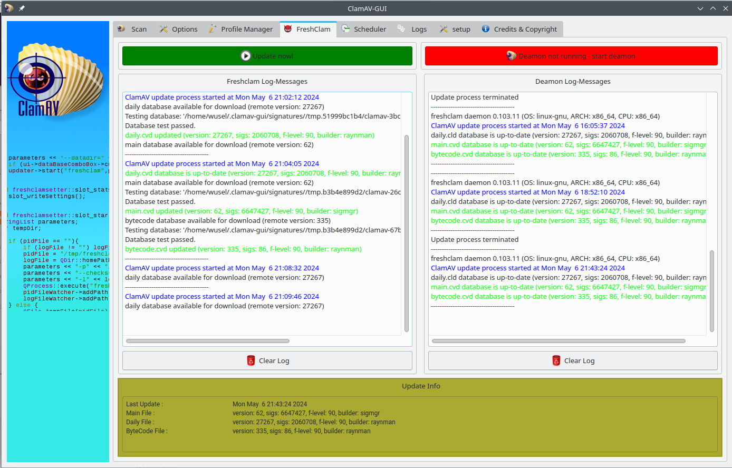
Task: Open the Scheduler tab
Action: (364, 29)
